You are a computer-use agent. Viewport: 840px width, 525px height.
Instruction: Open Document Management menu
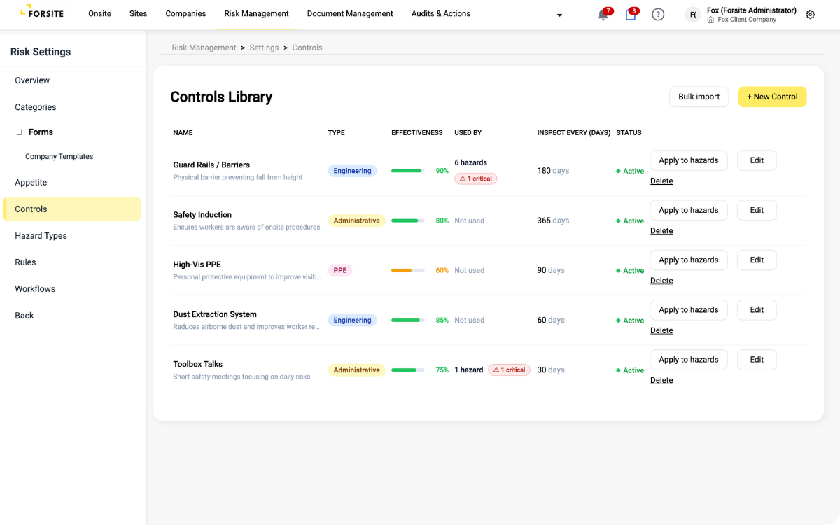(x=350, y=14)
